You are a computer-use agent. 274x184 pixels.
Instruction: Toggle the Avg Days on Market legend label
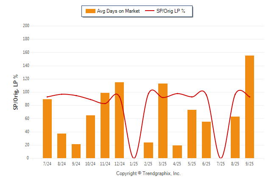pyautogui.click(x=118, y=11)
